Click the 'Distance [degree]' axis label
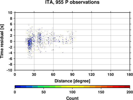This screenshot has width=133, height=100. 72,81
